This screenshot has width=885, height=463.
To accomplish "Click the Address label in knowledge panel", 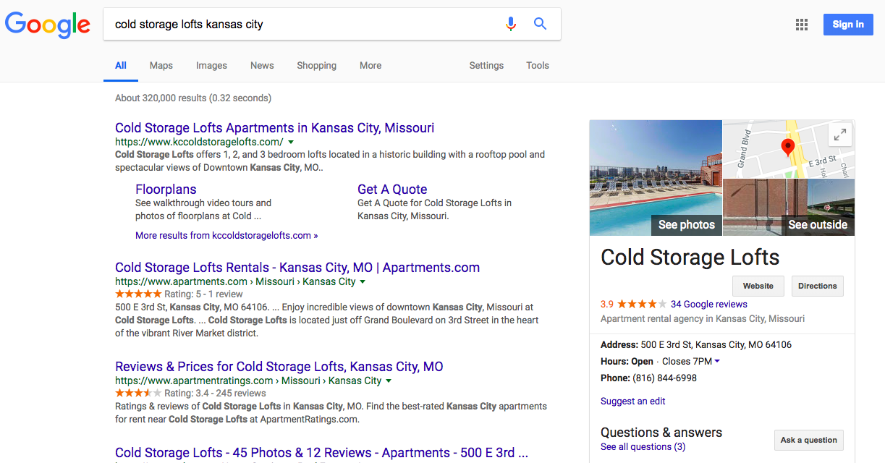I will click(619, 345).
